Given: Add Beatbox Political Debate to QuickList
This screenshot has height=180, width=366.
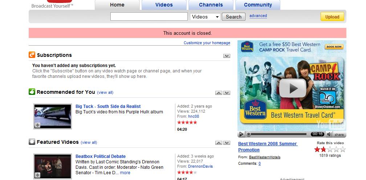Looking at the screenshot, I should (x=37, y=175).
